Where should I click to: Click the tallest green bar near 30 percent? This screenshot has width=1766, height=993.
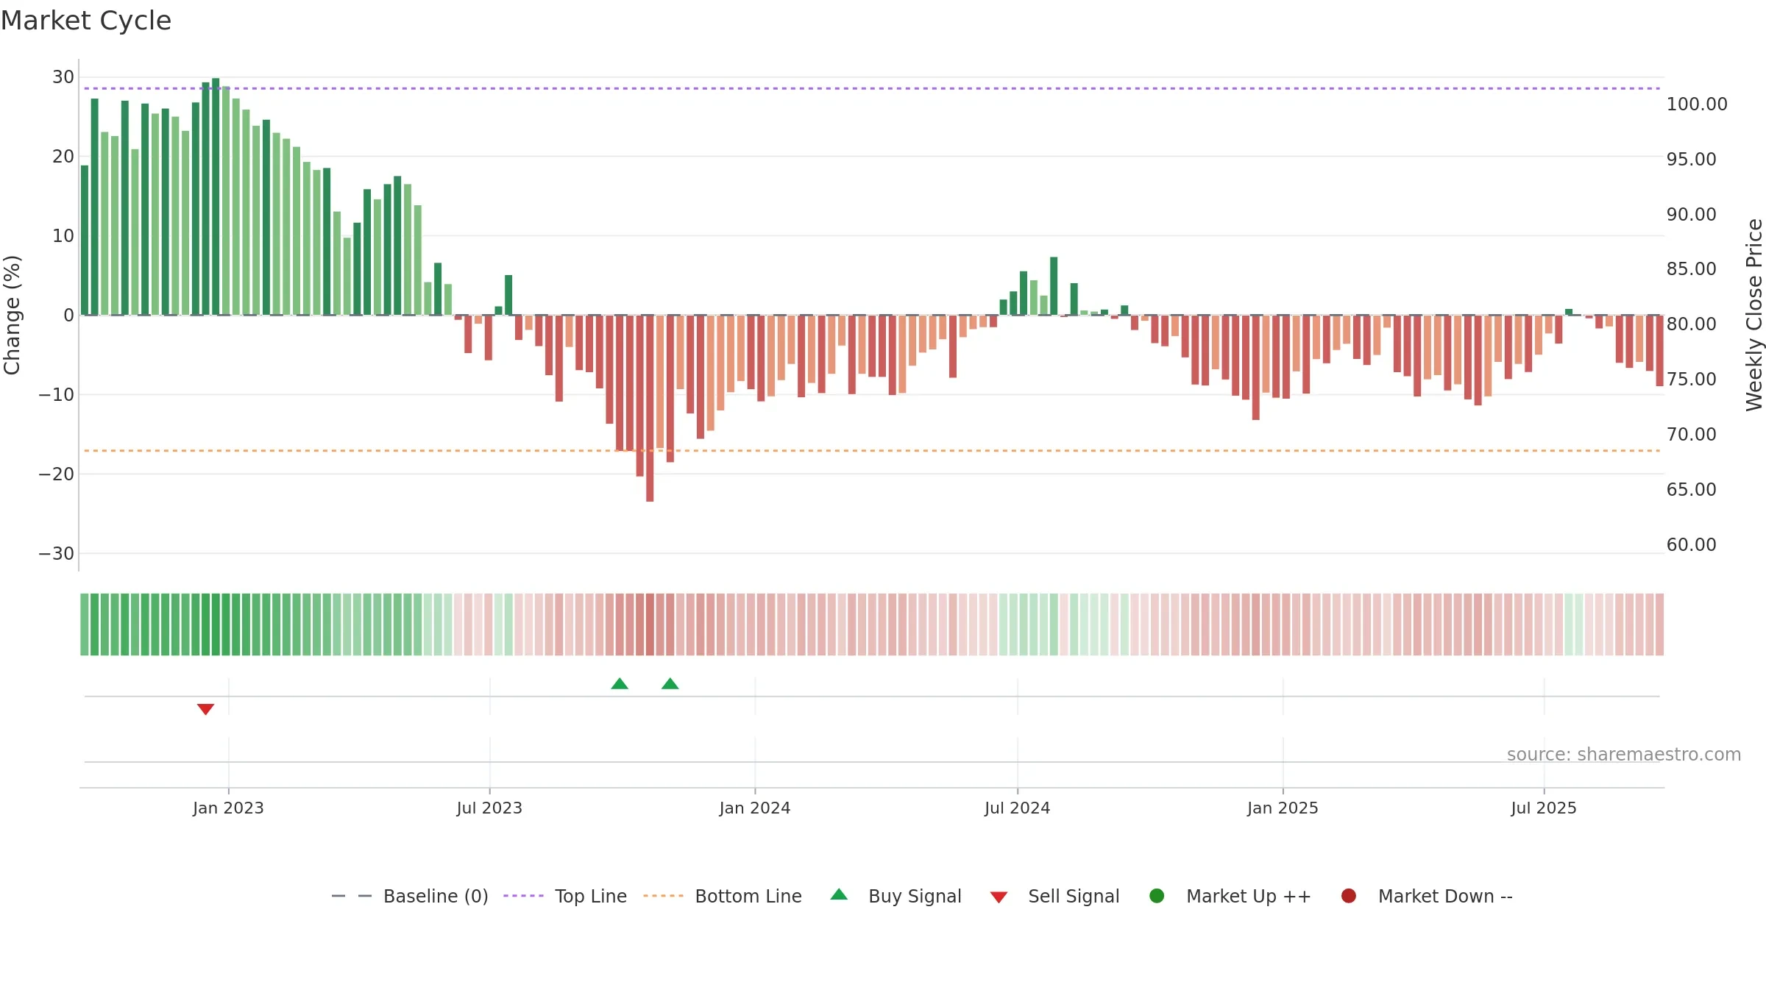pos(216,196)
